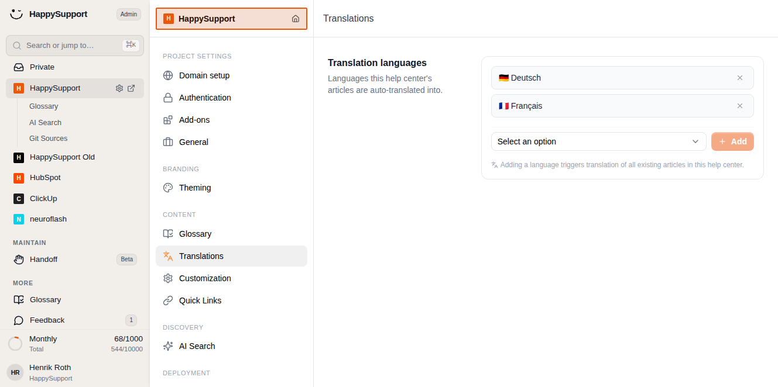
Task: Click the HR user avatar
Action: coord(15,372)
